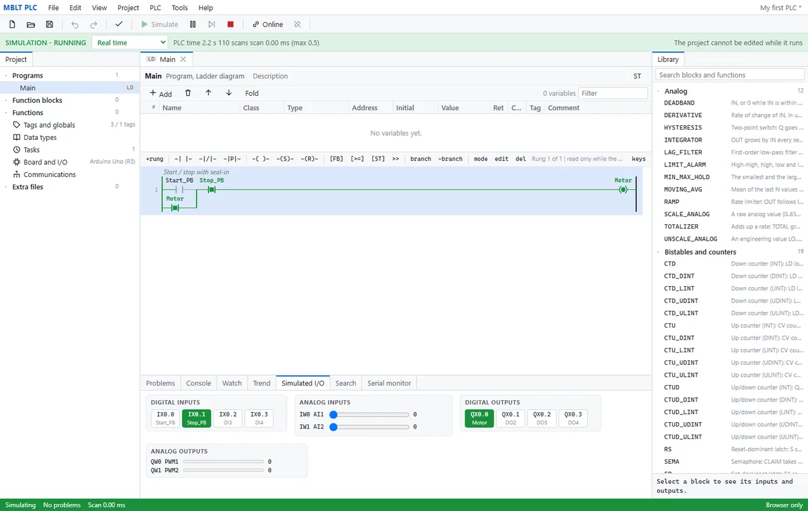The height and width of the screenshot is (511, 808).
Task: Click the Undo arrow icon
Action: [75, 25]
